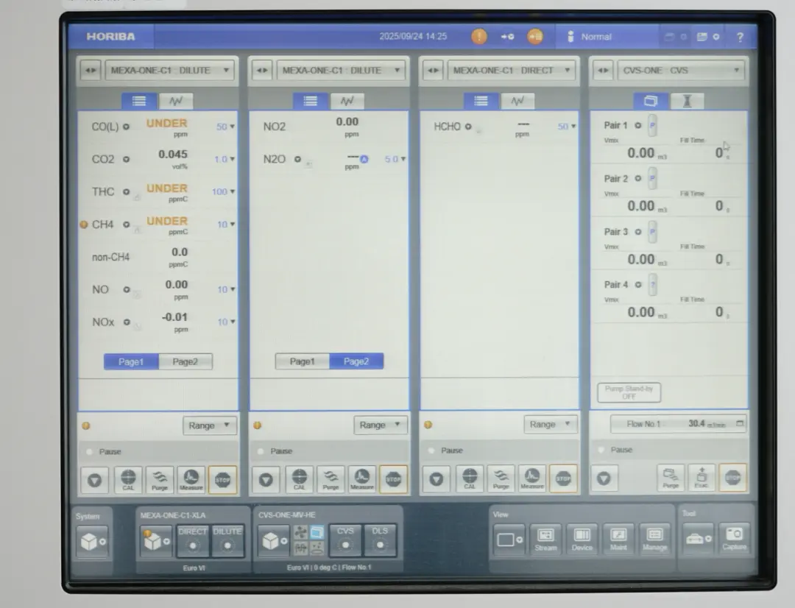Click Purge icon in CVS panel

(671, 478)
